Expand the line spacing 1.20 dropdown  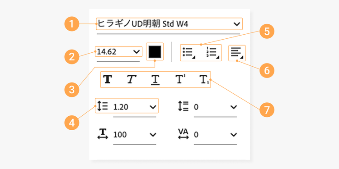[153, 107]
